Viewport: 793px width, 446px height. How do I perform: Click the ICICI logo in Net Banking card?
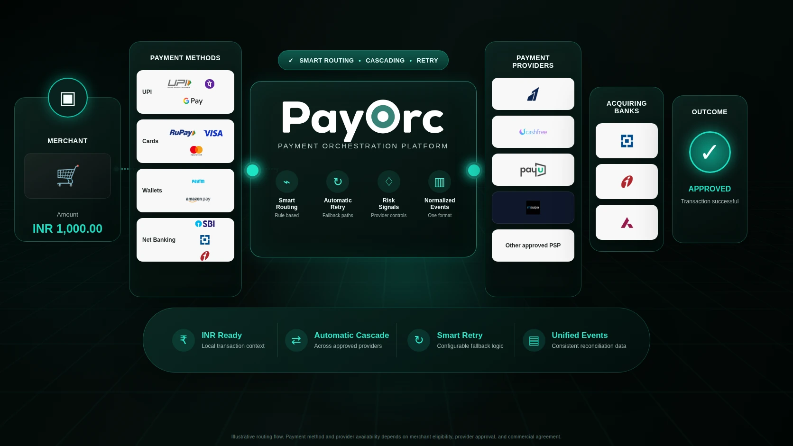pos(205,256)
